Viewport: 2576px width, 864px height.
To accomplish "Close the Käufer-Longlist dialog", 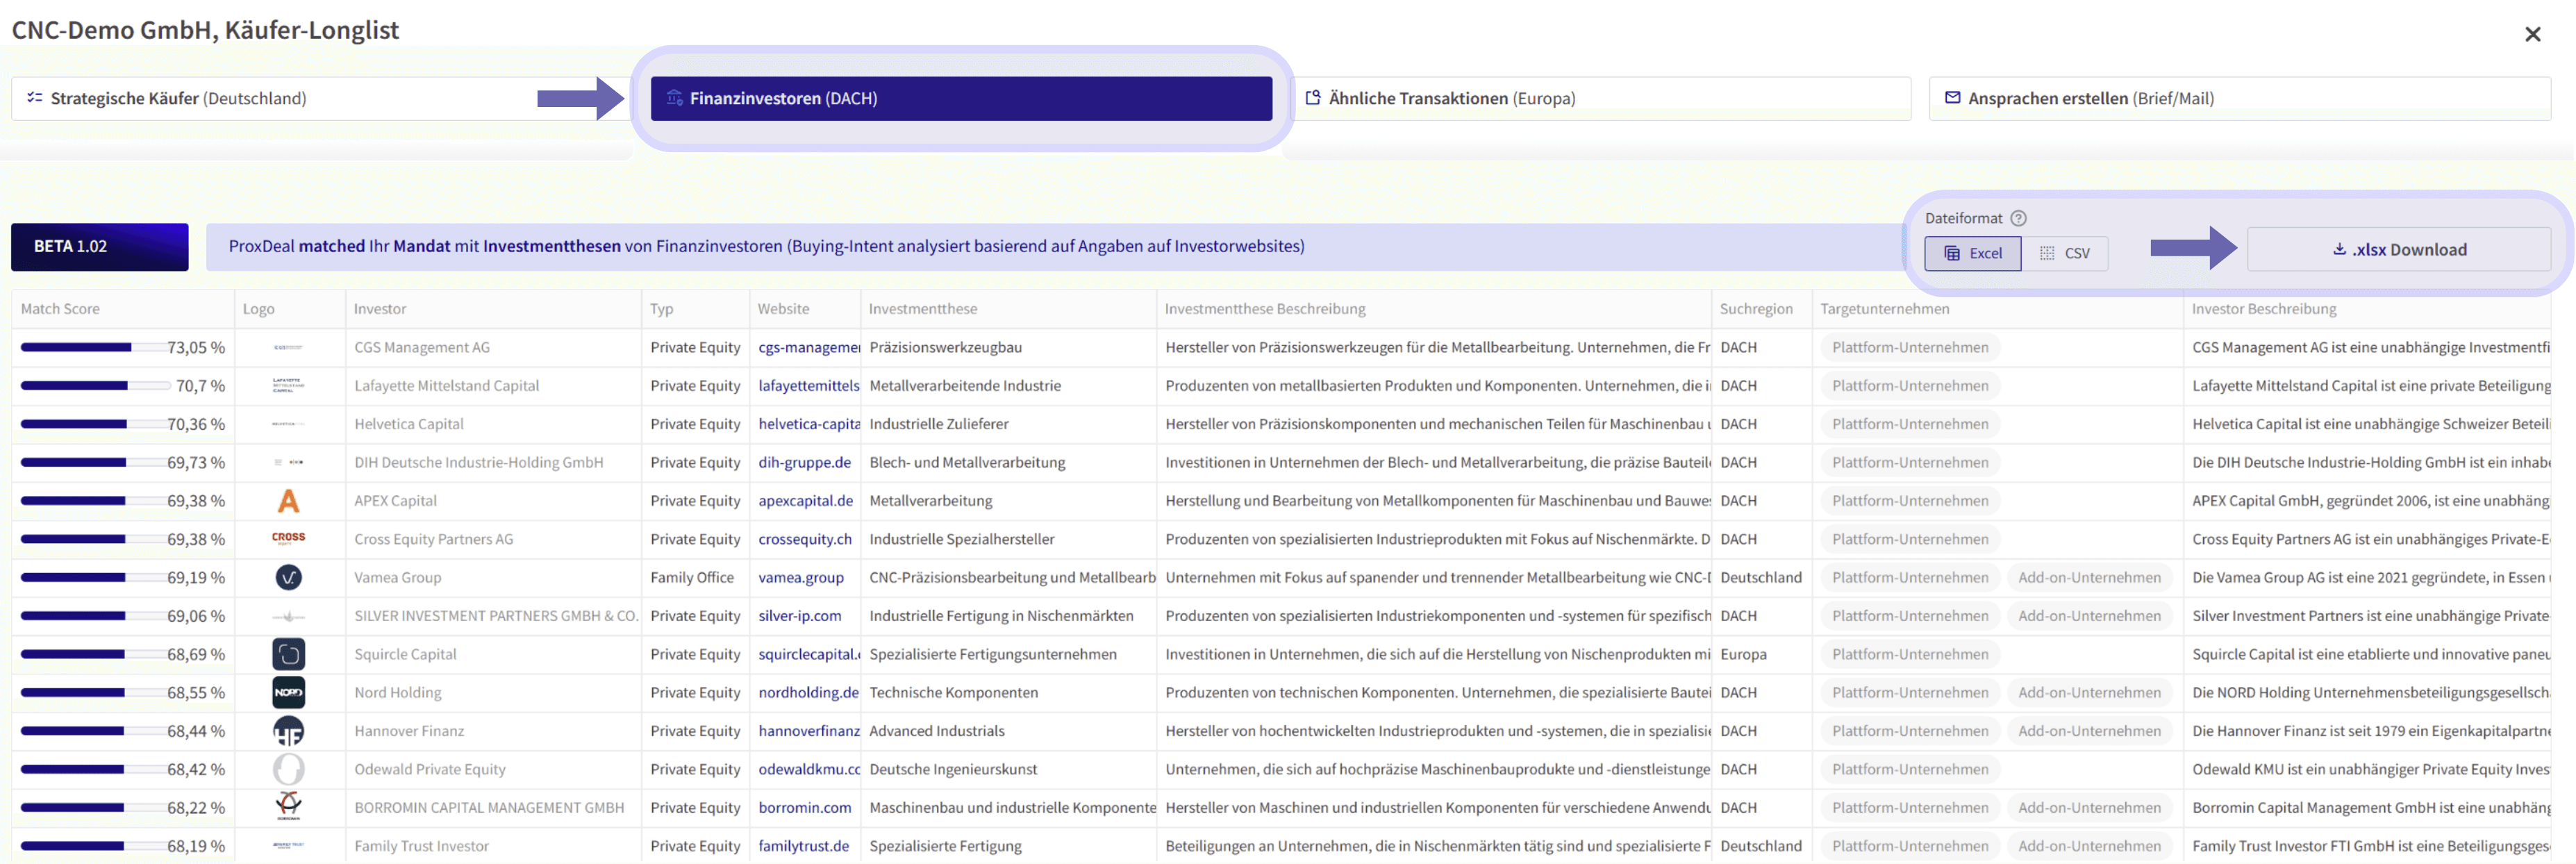I will (2532, 34).
